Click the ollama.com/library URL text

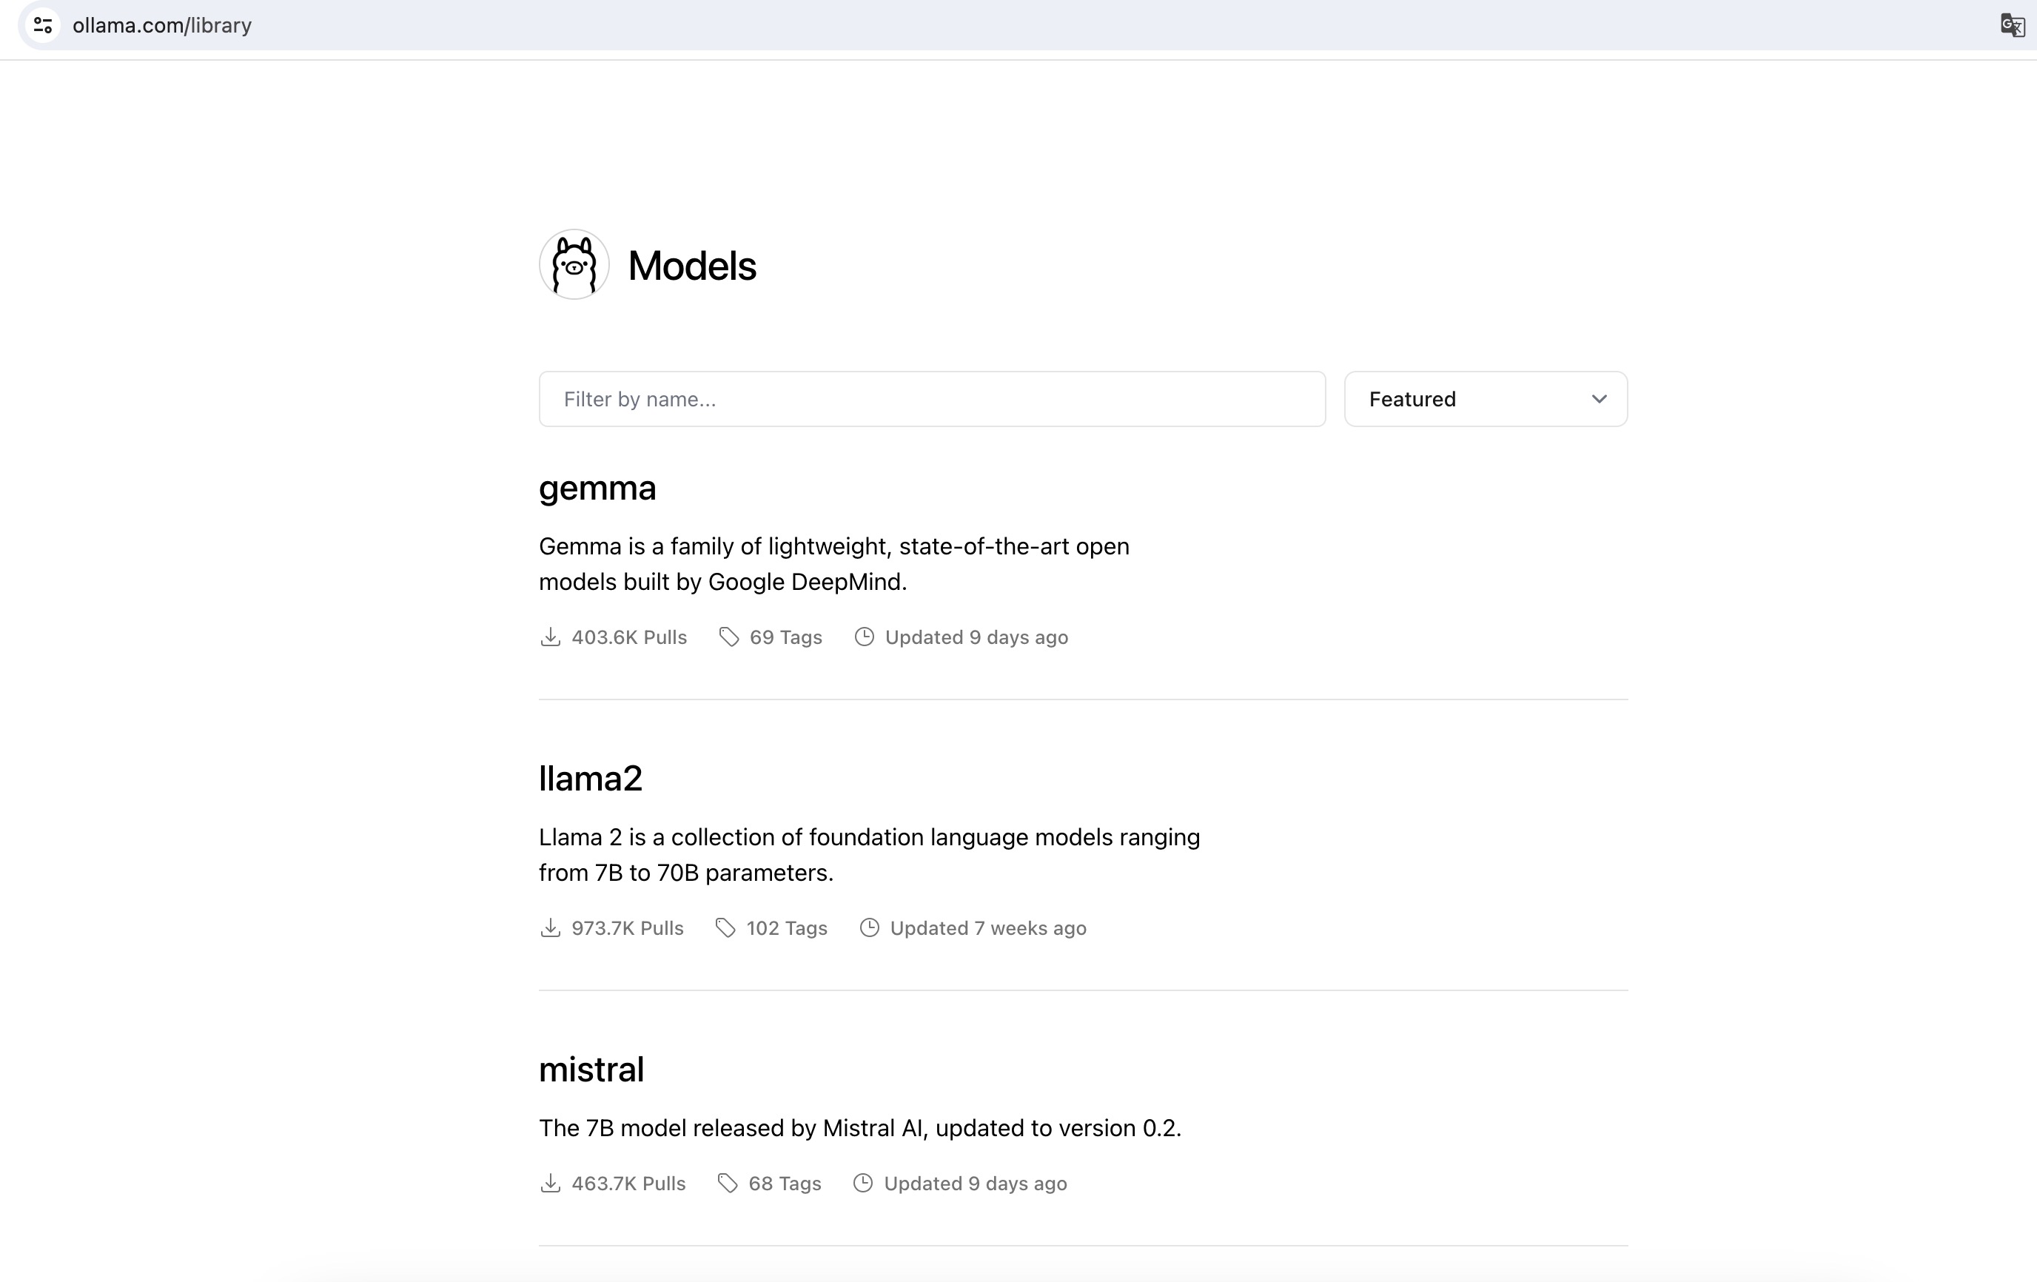tap(162, 25)
